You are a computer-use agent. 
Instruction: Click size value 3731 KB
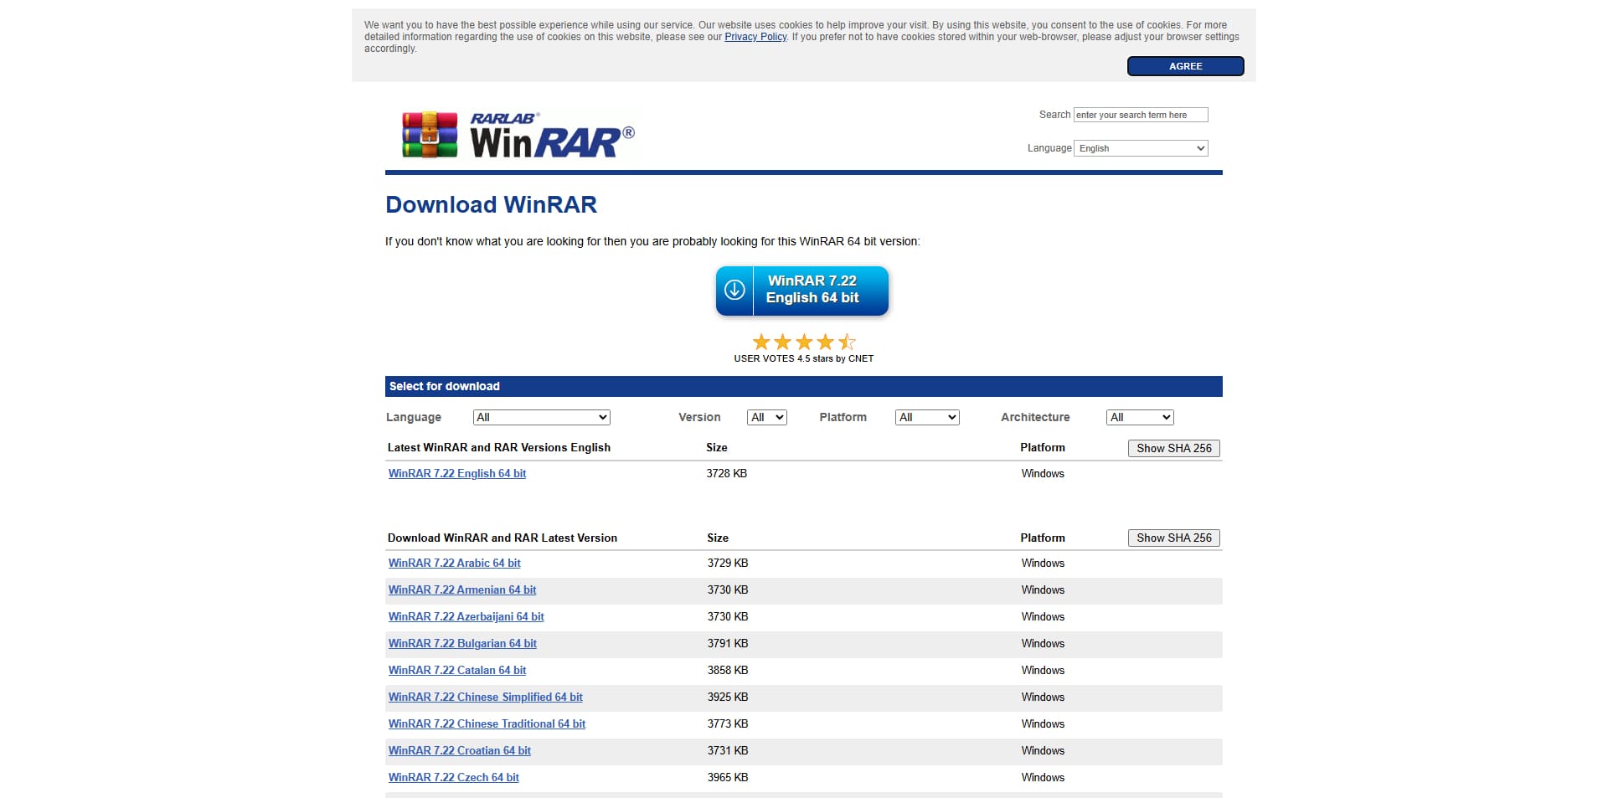(x=727, y=750)
